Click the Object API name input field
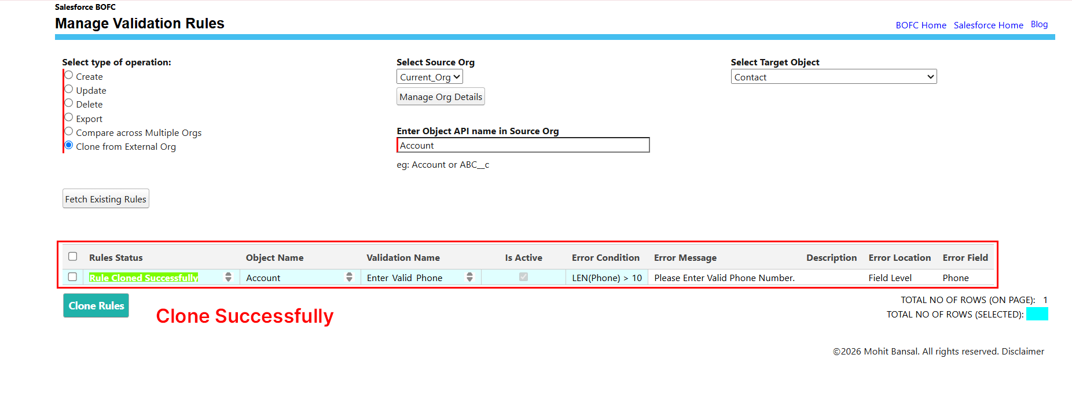This screenshot has height=395, width=1072. [523, 145]
